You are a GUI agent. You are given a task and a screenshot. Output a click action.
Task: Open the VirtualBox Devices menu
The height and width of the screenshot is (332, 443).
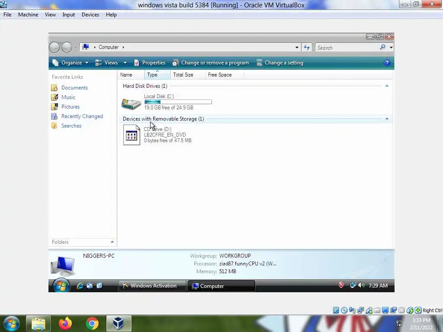pyautogui.click(x=90, y=15)
